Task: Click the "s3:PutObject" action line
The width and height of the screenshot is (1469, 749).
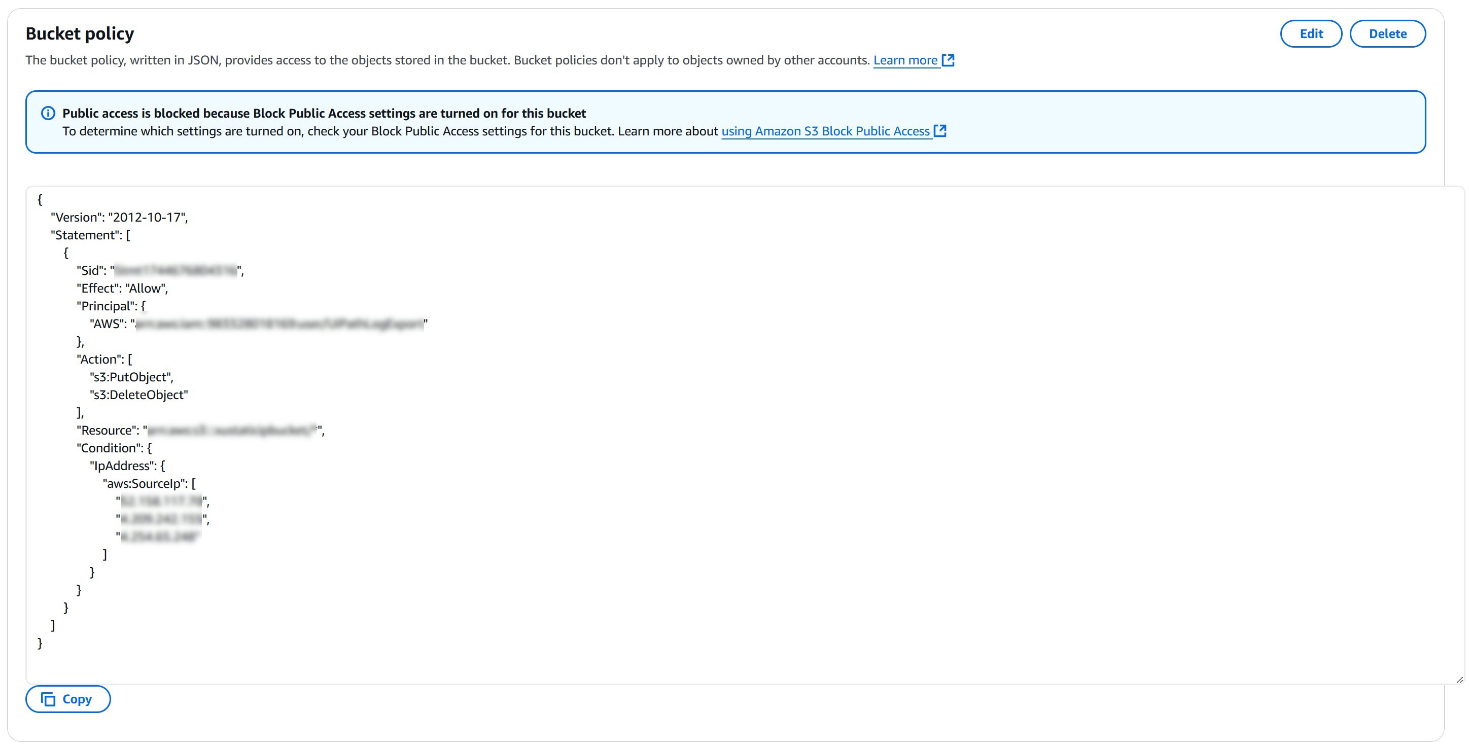Action: click(x=132, y=377)
